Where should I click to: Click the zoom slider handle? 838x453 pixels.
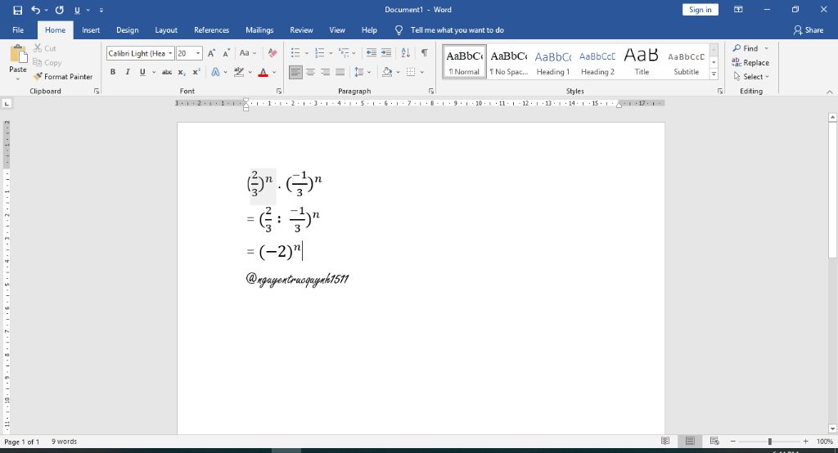tap(769, 442)
